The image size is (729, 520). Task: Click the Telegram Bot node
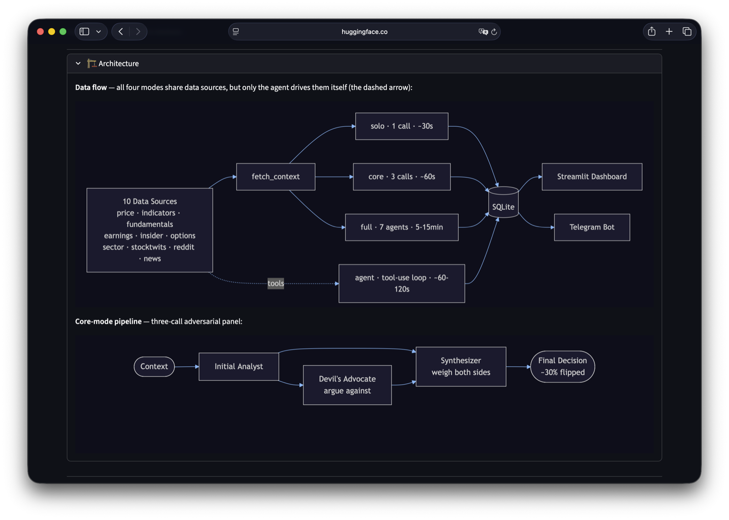coord(592,227)
